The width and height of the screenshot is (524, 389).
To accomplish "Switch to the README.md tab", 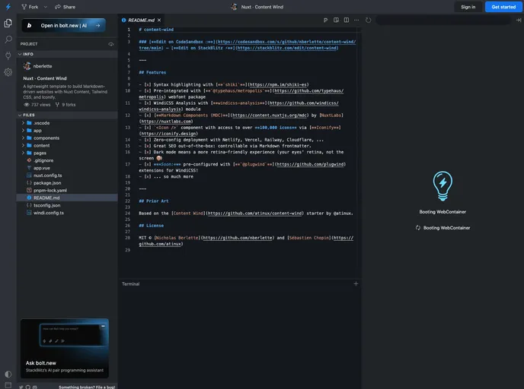I will (141, 20).
